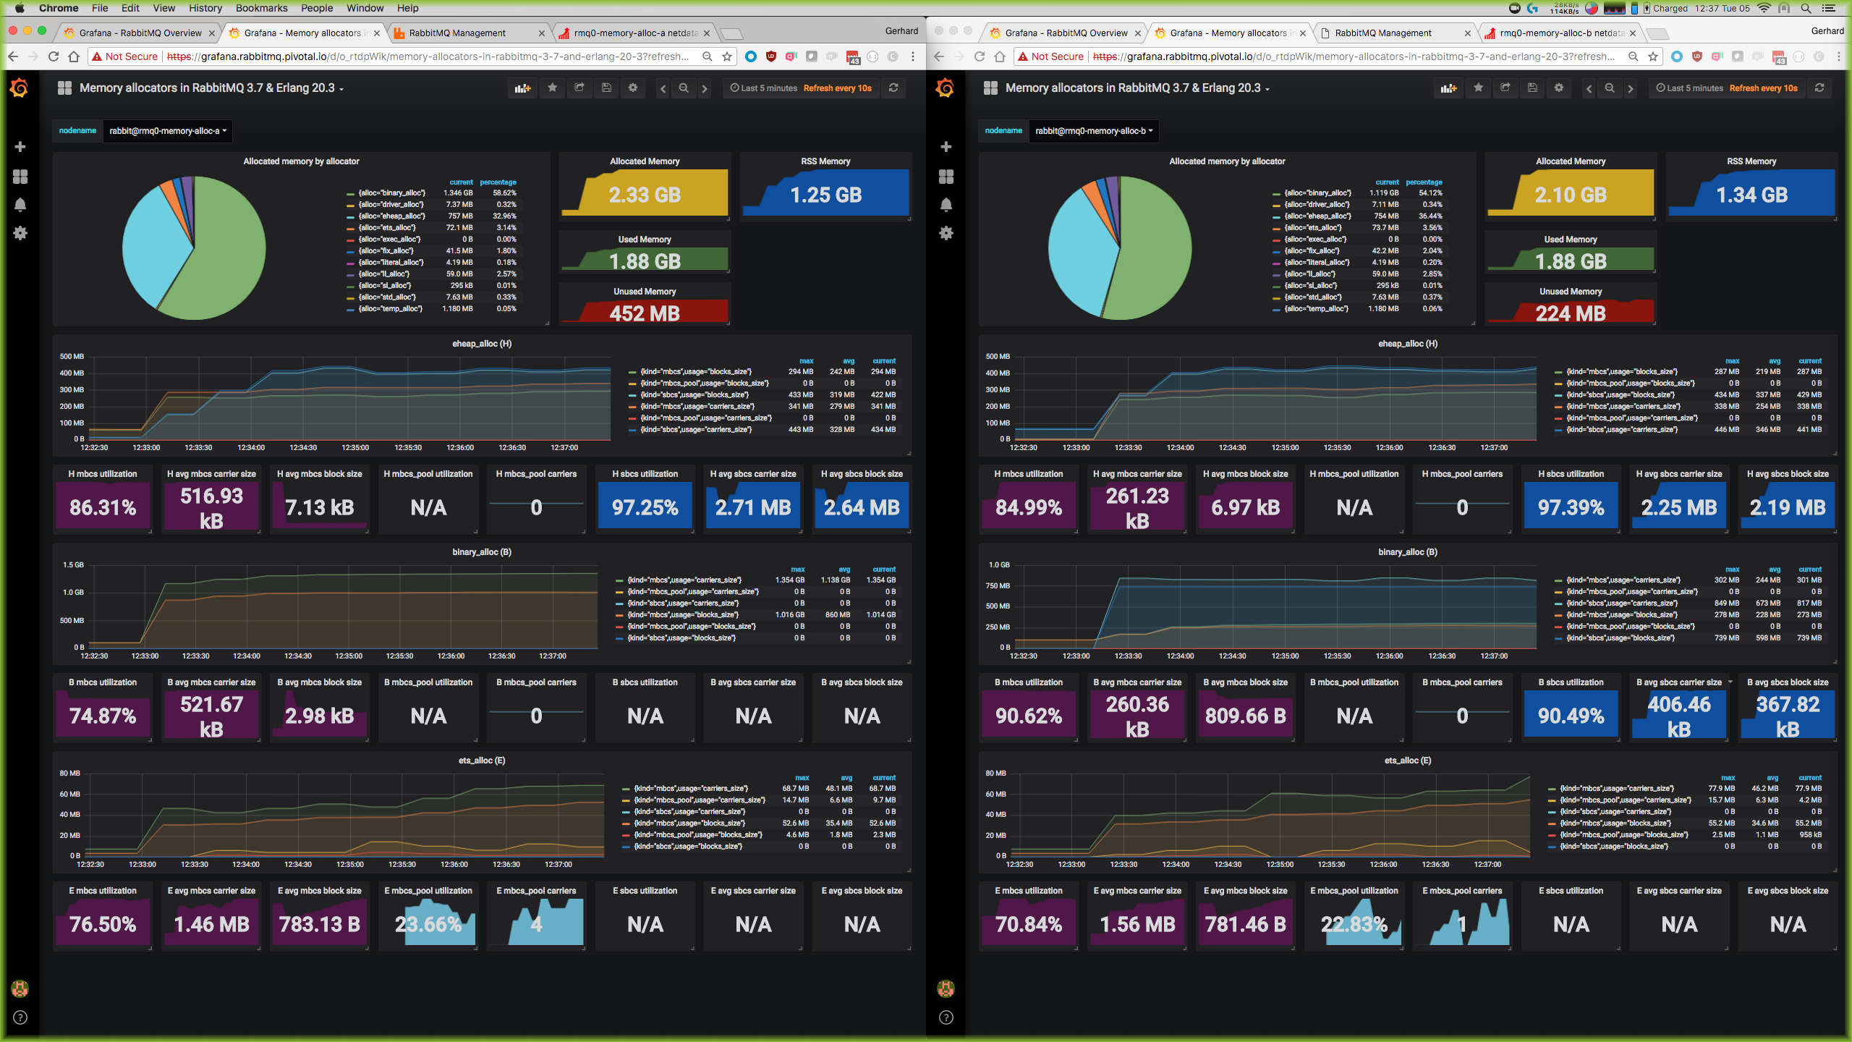The image size is (1852, 1042).
Task: Bookmark page star in right Chrome address bar
Action: pos(1653,56)
